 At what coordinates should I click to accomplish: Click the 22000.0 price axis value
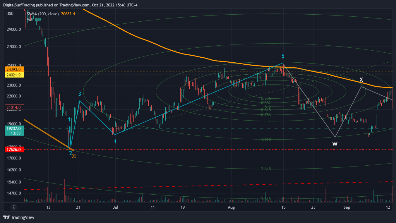(14, 96)
